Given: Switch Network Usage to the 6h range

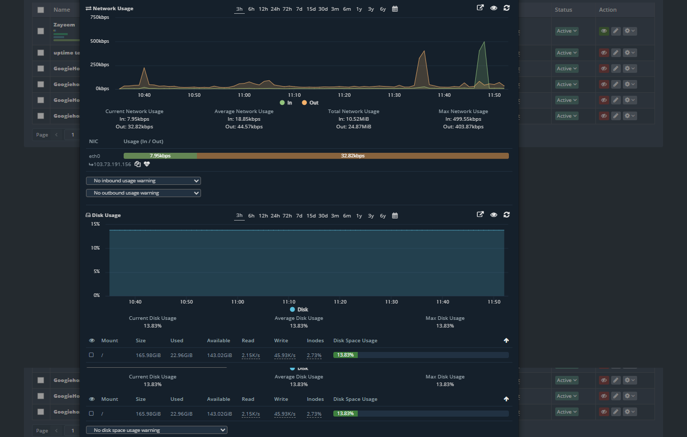Looking at the screenshot, I should tap(251, 9).
